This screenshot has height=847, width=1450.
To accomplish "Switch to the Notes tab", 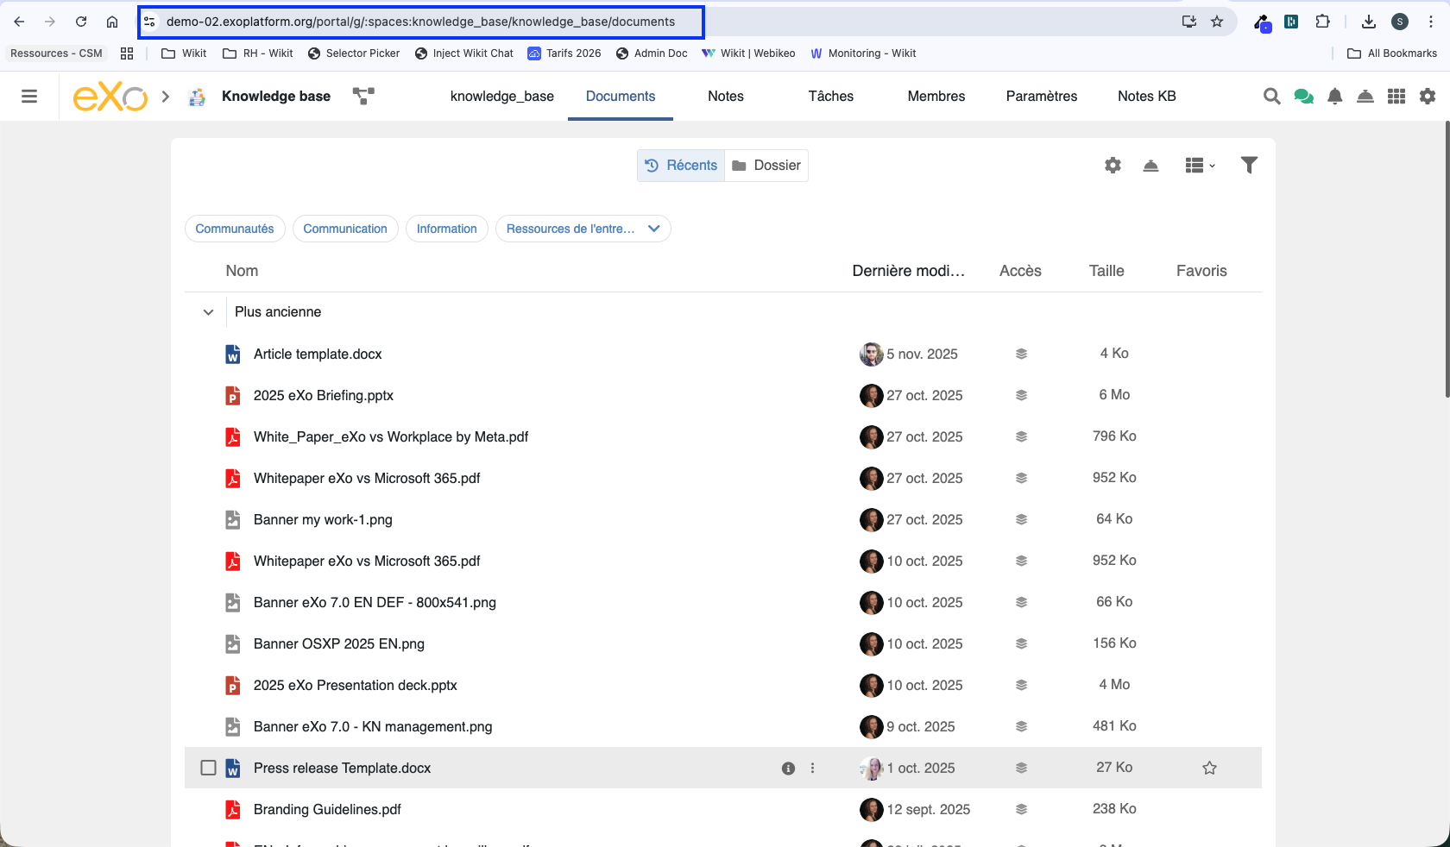I will [x=726, y=97].
